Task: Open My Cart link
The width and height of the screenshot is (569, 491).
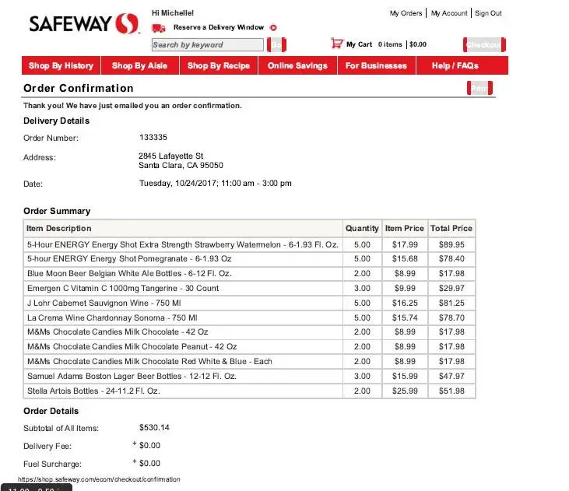Action: [359, 44]
